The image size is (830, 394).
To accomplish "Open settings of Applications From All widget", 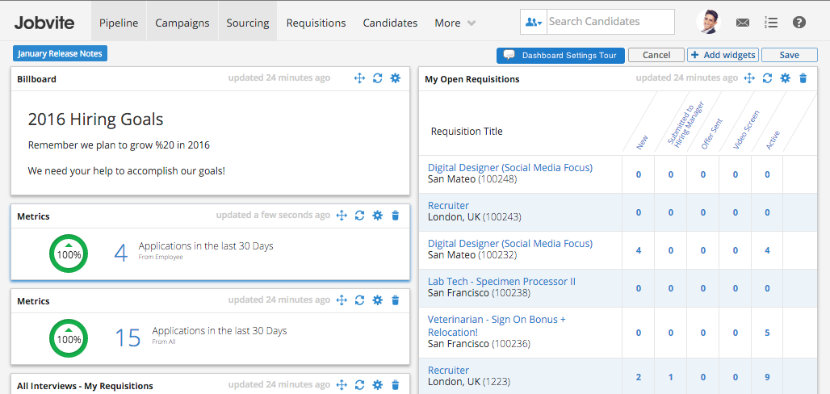I will [x=377, y=300].
